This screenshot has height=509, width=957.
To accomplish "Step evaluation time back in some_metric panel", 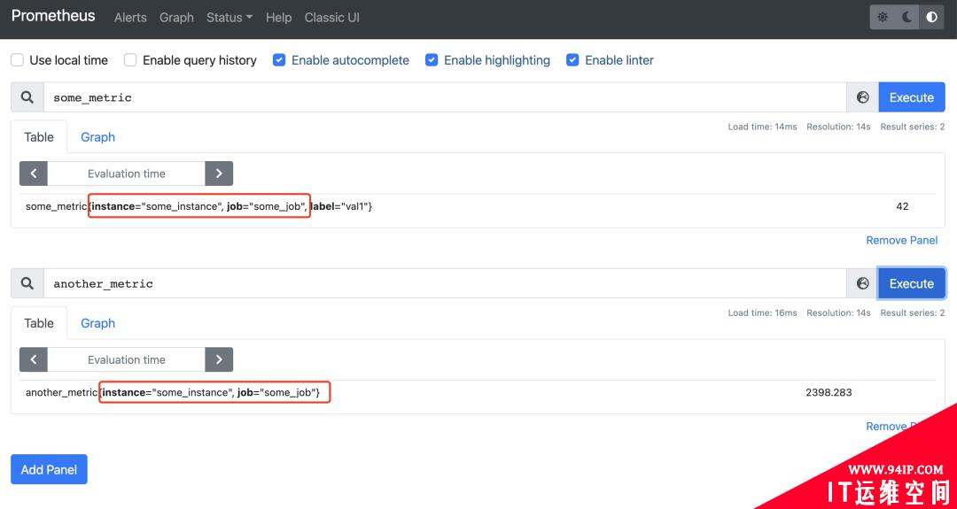I will click(x=34, y=174).
